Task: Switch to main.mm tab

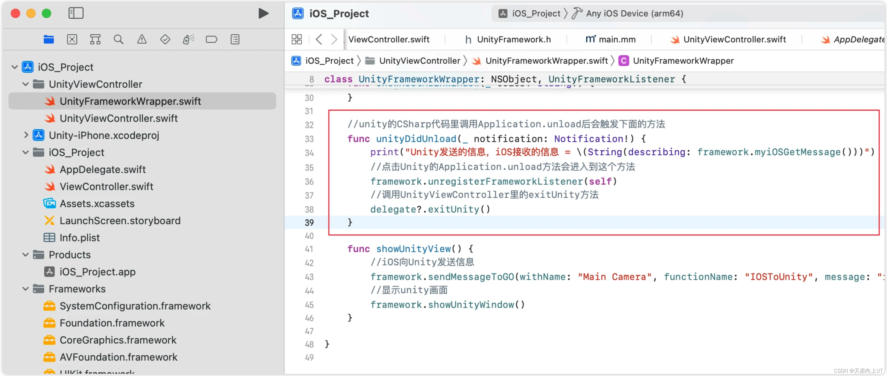Action: point(610,40)
